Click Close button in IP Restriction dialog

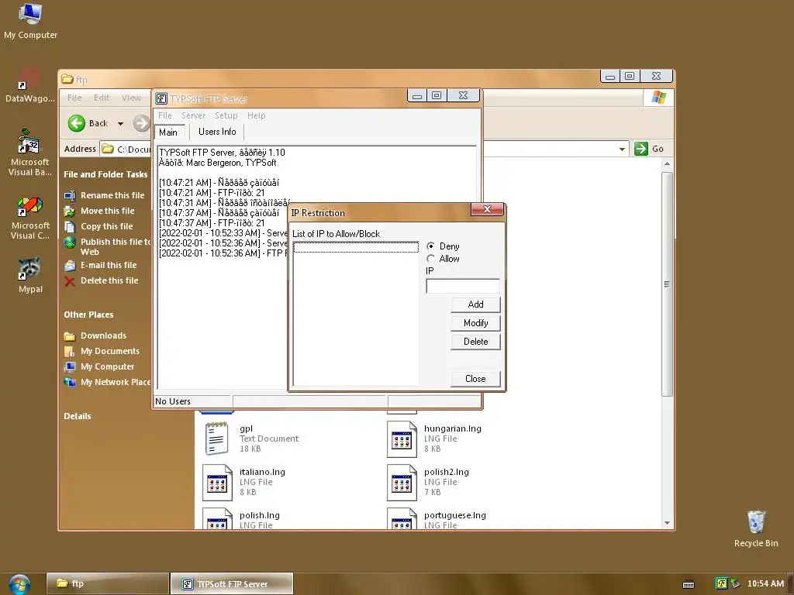pos(475,378)
